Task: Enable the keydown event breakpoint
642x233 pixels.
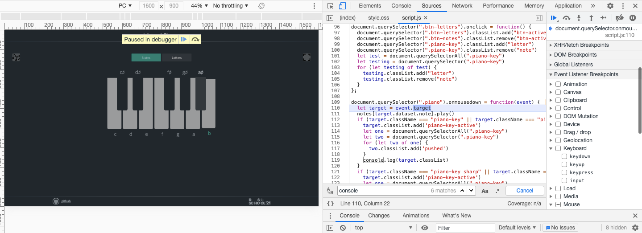Action: (564, 156)
